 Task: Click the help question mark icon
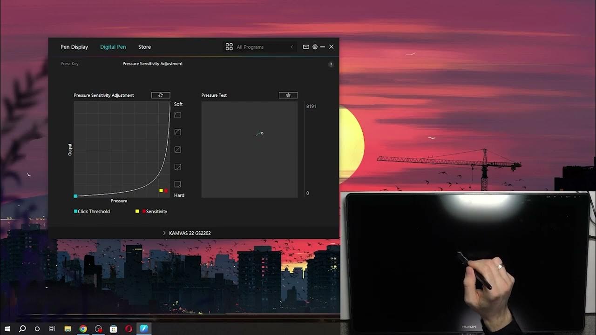[331, 64]
